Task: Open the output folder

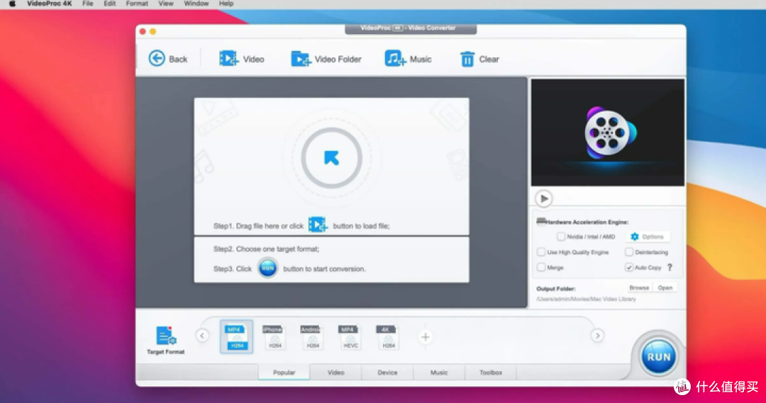Action: (x=665, y=288)
